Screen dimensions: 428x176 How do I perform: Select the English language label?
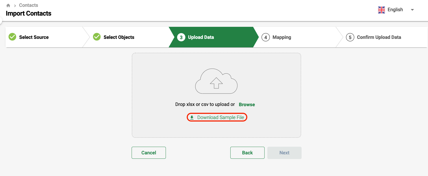tap(395, 10)
